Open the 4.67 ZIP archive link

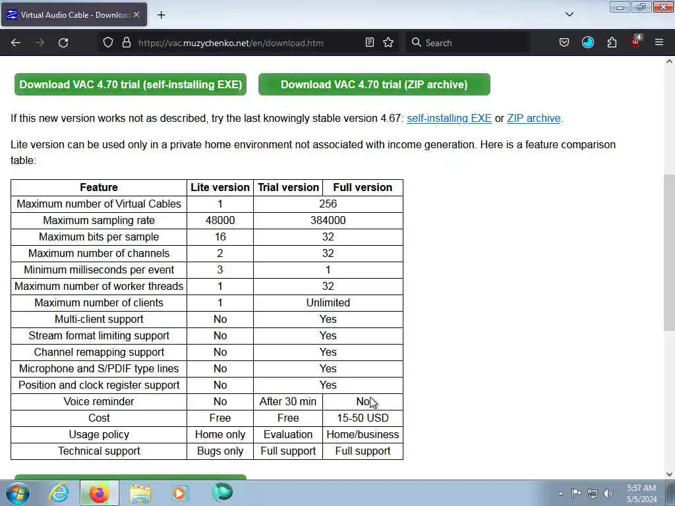point(534,119)
